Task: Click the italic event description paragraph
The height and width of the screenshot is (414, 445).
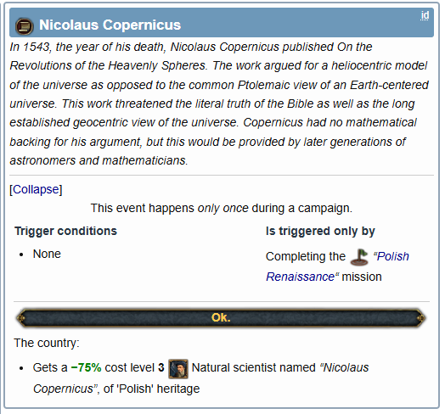Action: tap(218, 103)
